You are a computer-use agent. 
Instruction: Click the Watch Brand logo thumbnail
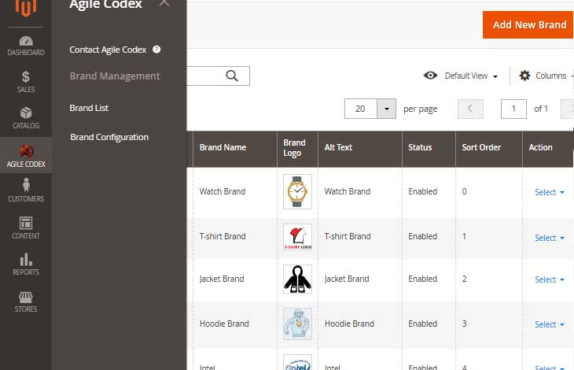click(x=297, y=191)
